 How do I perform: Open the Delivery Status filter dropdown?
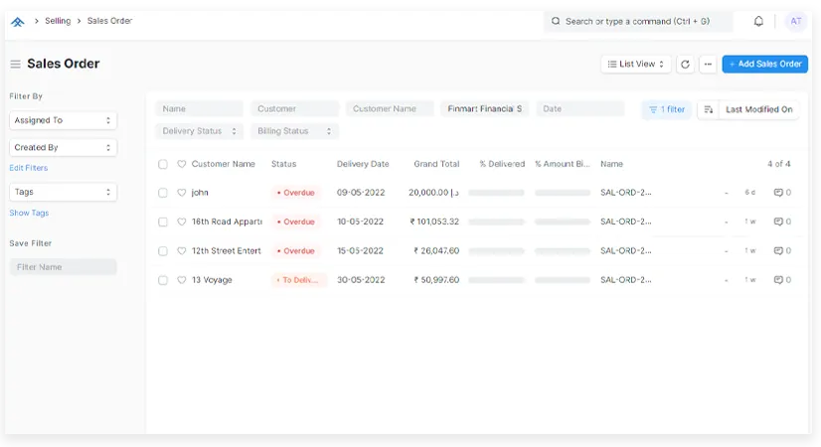[x=199, y=131]
